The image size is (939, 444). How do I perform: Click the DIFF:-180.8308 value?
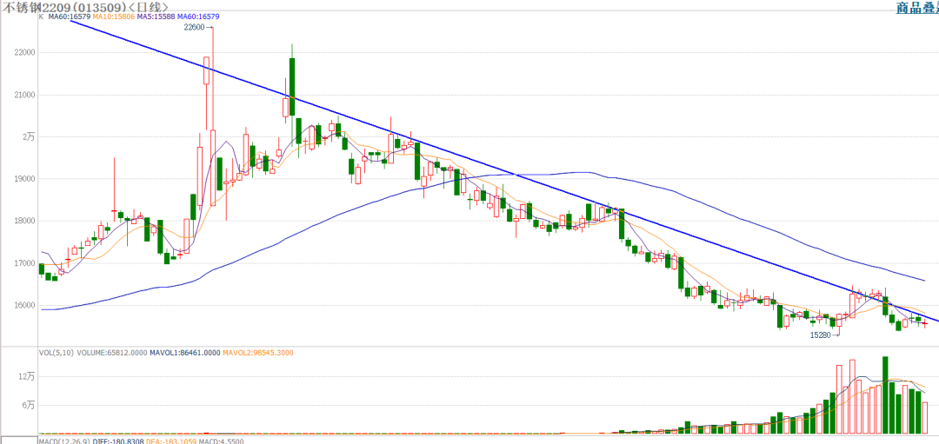click(x=118, y=441)
